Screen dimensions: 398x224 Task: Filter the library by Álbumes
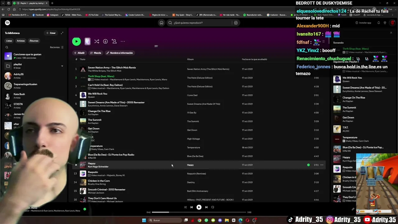[34, 41]
